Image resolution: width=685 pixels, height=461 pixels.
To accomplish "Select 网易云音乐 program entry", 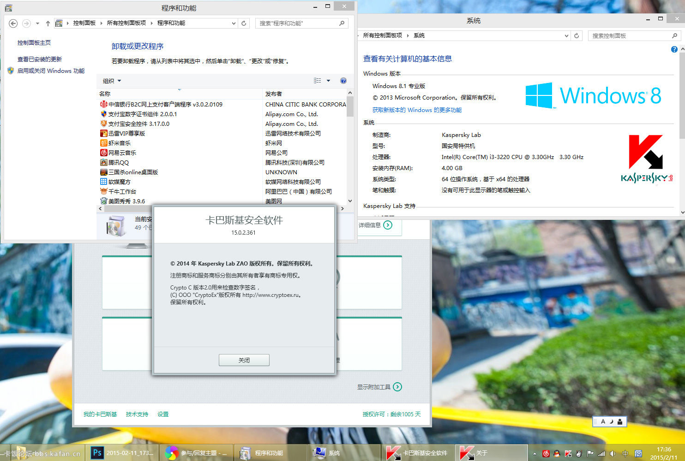I will pos(222,153).
